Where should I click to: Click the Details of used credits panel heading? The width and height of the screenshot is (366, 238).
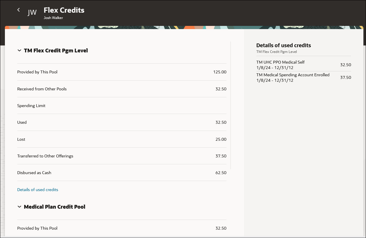coord(284,45)
